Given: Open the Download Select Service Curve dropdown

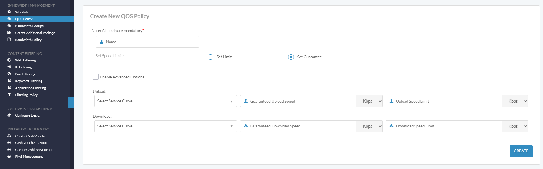Looking at the screenshot, I should [166, 126].
